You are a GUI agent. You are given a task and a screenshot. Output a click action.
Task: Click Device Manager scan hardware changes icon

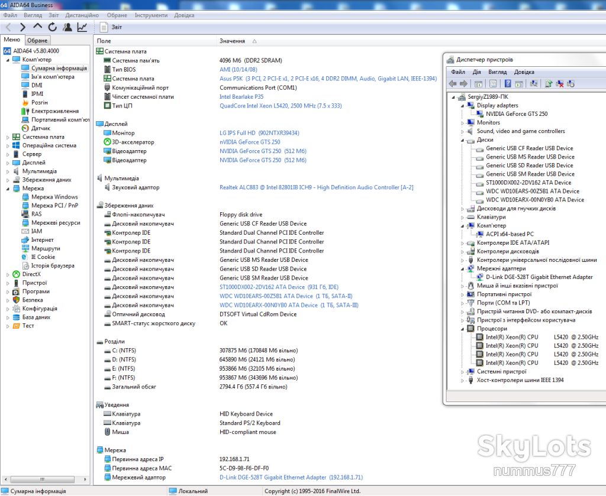pos(534,84)
